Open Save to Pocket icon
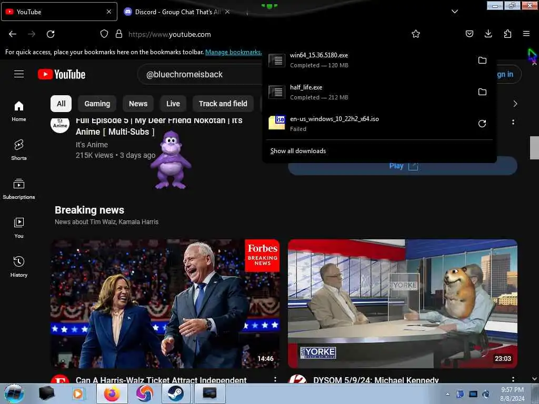 469,34
